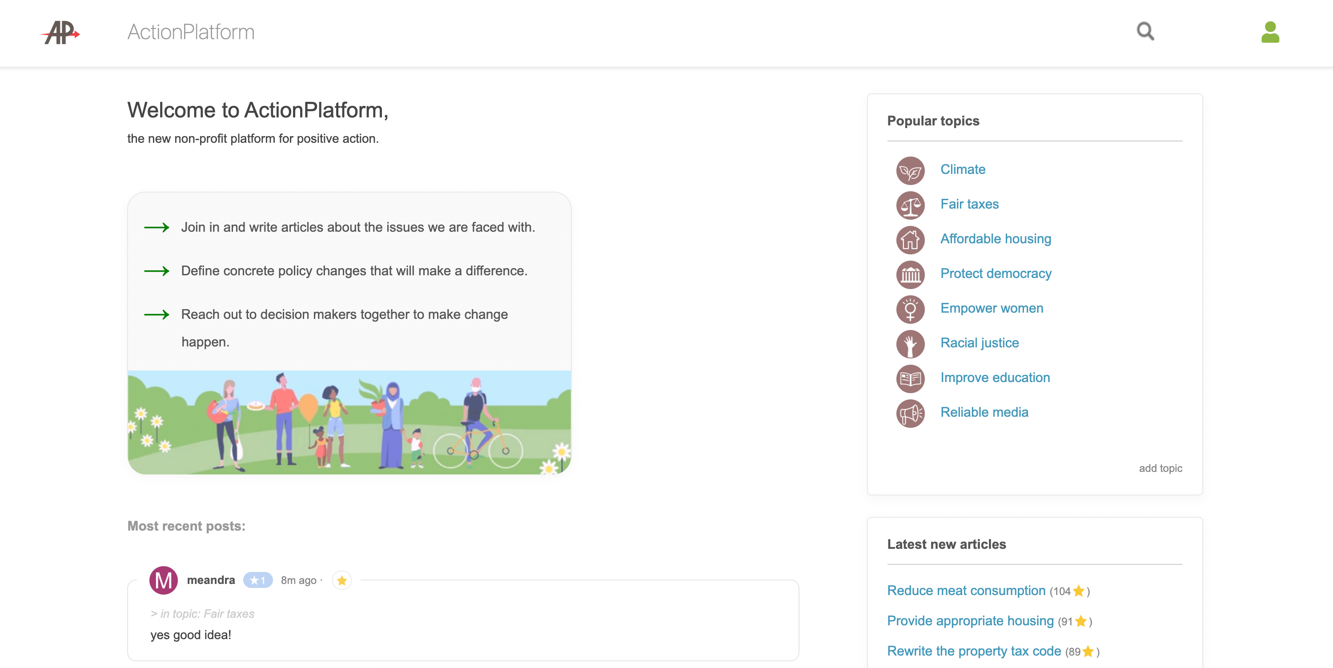This screenshot has width=1333, height=668.
Task: Open the Fair taxes topic link
Action: click(x=969, y=204)
